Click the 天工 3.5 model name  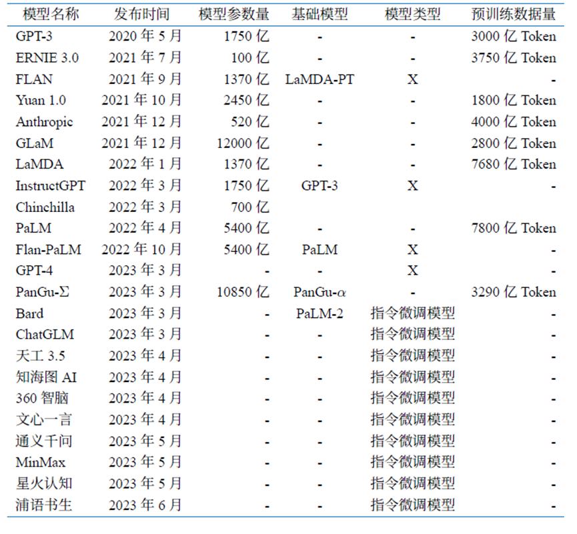pos(41,355)
